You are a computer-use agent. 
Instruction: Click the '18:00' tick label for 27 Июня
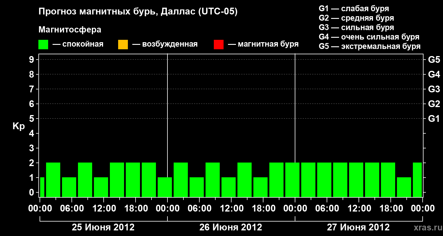click(x=391, y=208)
